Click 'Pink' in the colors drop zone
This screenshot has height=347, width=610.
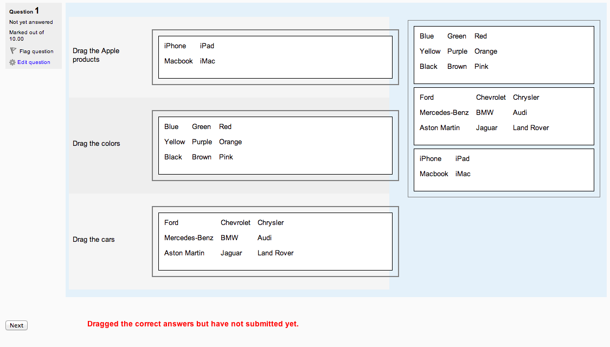click(226, 157)
